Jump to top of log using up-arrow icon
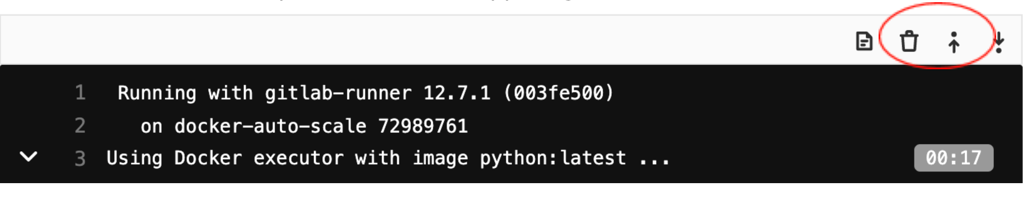1023x220 pixels. pos(954,42)
